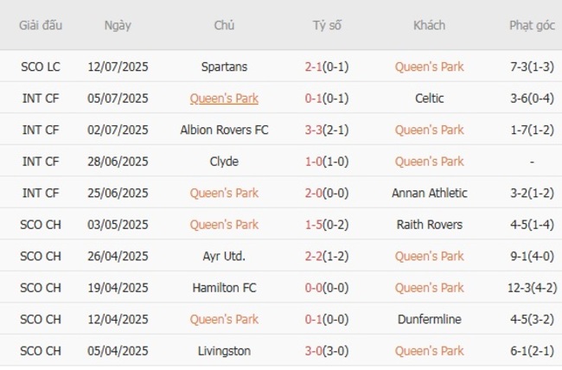
Task: Click the underlined Queen's Park link against Celtic
Action: point(224,99)
